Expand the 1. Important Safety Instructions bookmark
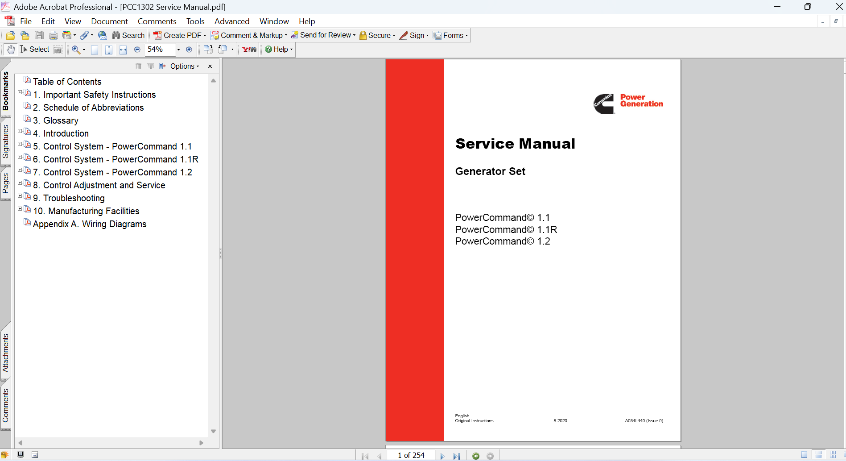 pyautogui.click(x=20, y=92)
